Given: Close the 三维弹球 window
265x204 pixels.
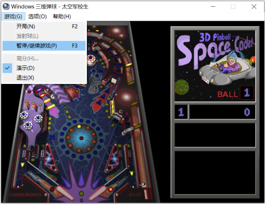Looking at the screenshot, I should point(254,7).
